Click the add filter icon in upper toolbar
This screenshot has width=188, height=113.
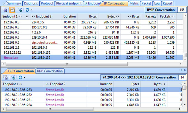point(20,10)
